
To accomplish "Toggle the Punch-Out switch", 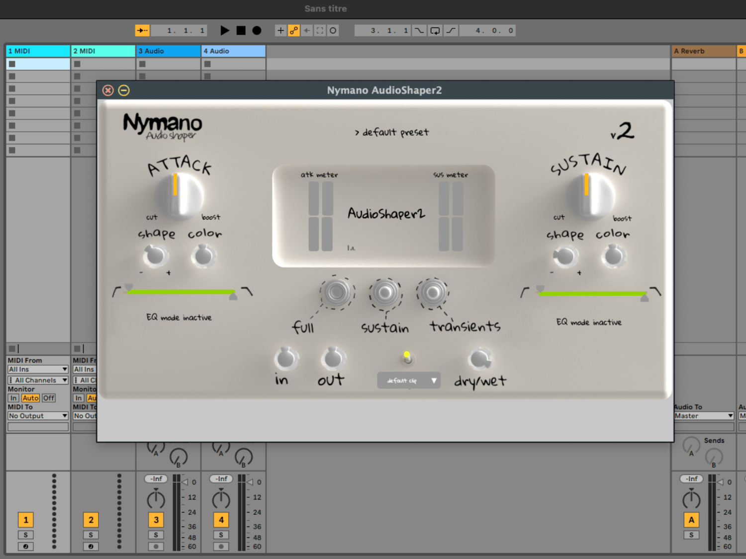I will [451, 30].
